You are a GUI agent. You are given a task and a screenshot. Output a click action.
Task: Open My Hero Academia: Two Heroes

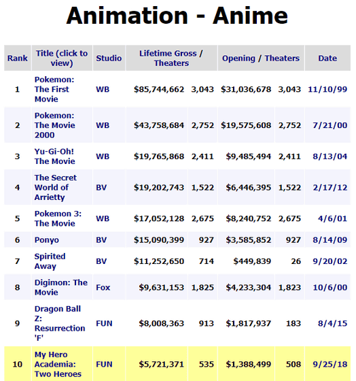click(58, 364)
